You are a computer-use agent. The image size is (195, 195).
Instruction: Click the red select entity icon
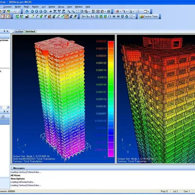117,11
